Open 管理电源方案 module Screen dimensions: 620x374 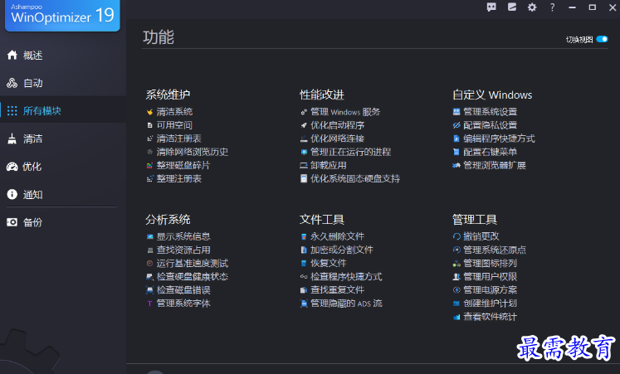tap(490, 290)
